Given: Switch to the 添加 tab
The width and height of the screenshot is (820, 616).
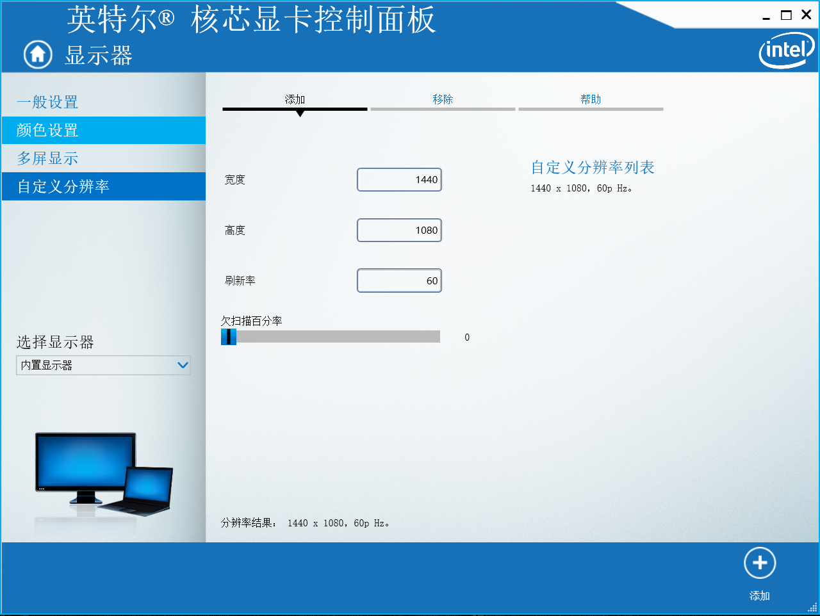Looking at the screenshot, I should [295, 100].
